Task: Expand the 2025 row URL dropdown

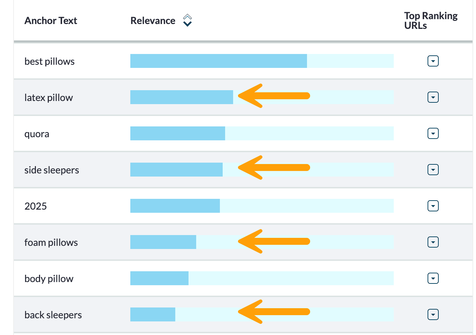Action: (x=433, y=206)
